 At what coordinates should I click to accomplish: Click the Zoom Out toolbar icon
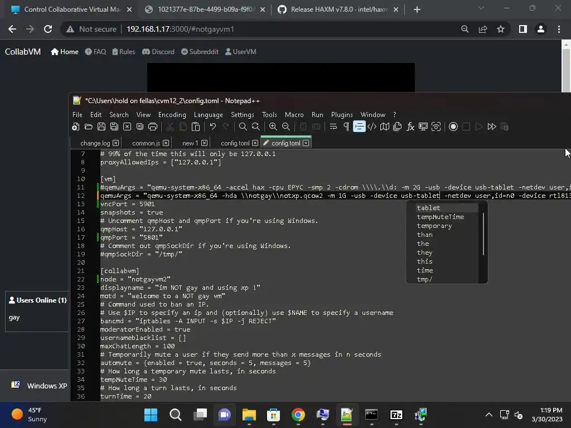286,127
